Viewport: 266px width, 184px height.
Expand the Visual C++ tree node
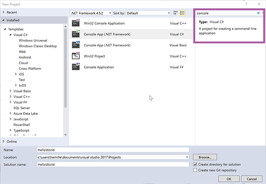[x=11, y=96]
